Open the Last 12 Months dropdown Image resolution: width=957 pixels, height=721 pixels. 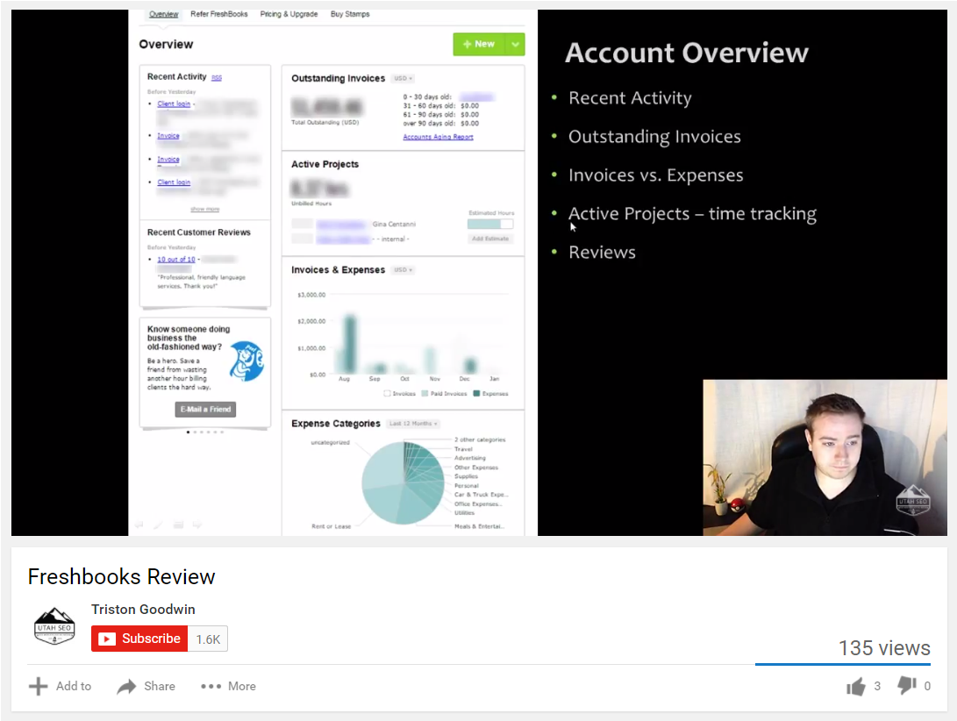point(413,424)
